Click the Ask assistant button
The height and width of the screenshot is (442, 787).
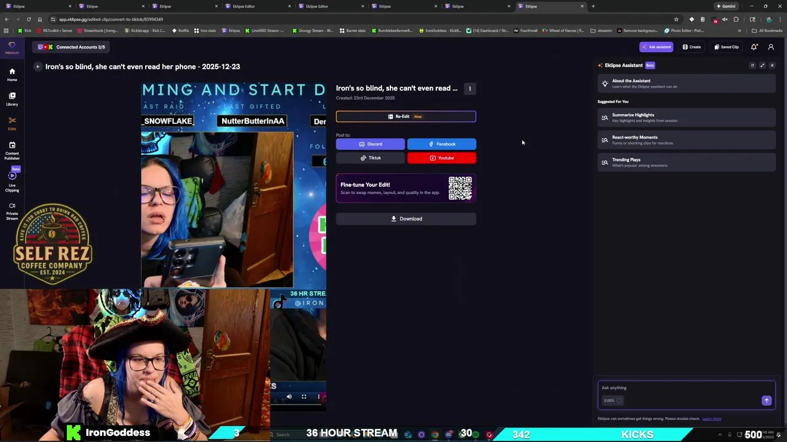pos(656,47)
